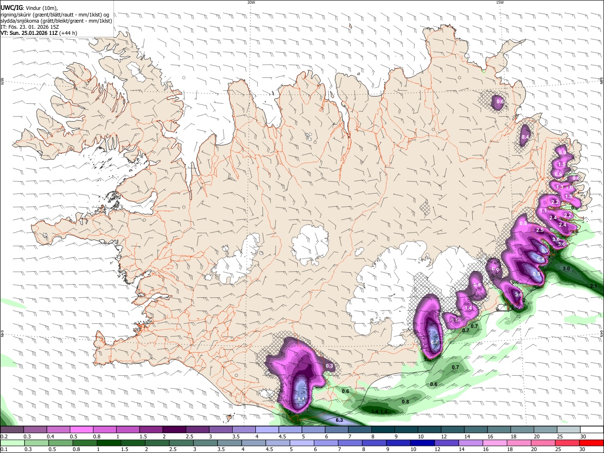Click the '0.4' snow value in the northeast

525,137
